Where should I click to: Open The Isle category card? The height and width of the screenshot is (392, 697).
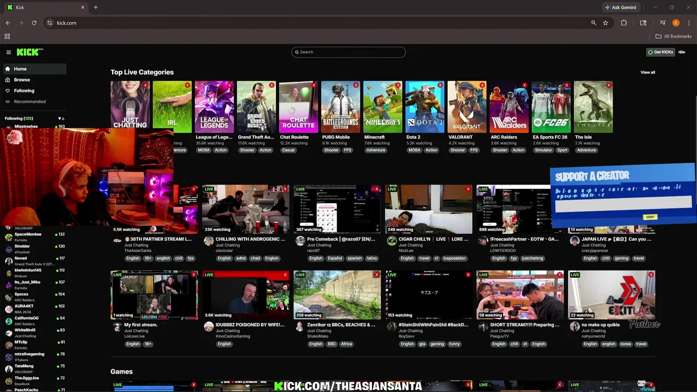coord(594,107)
